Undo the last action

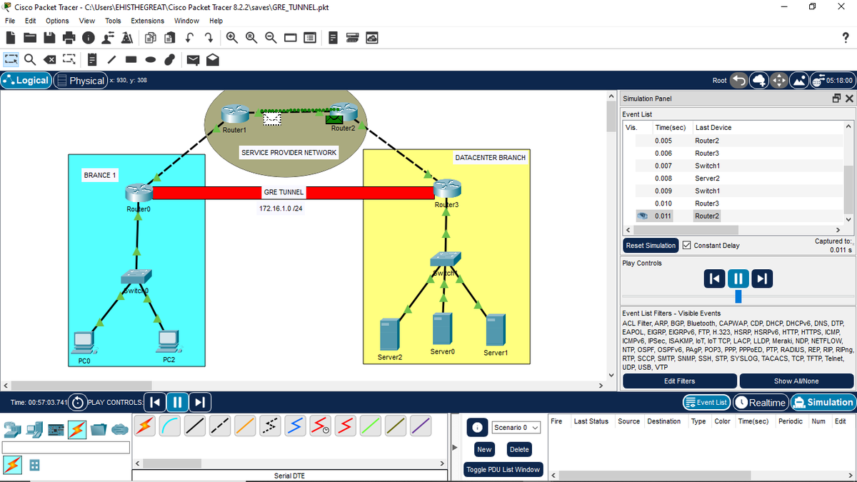click(x=190, y=38)
